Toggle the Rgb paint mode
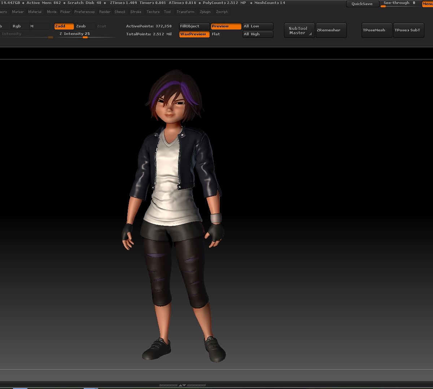433x389 pixels. 20,26
